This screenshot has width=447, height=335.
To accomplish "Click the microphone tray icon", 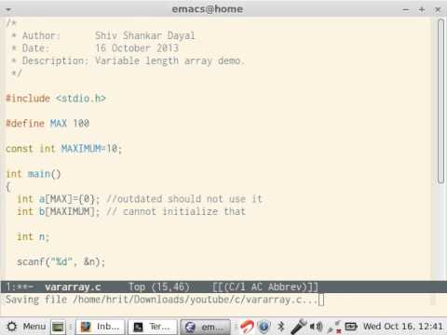I will (298, 327).
